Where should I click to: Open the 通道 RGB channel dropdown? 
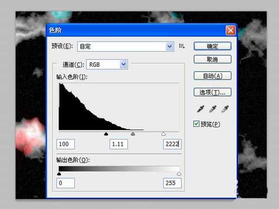(x=123, y=64)
